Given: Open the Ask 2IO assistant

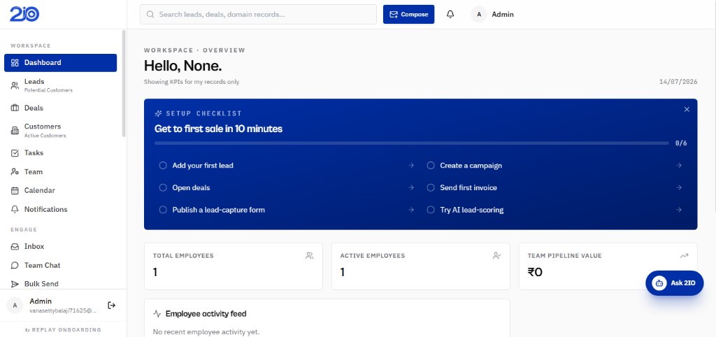Looking at the screenshot, I should 675,283.
